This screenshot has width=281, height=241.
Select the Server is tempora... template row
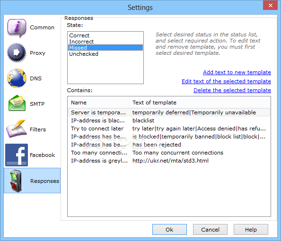169,112
